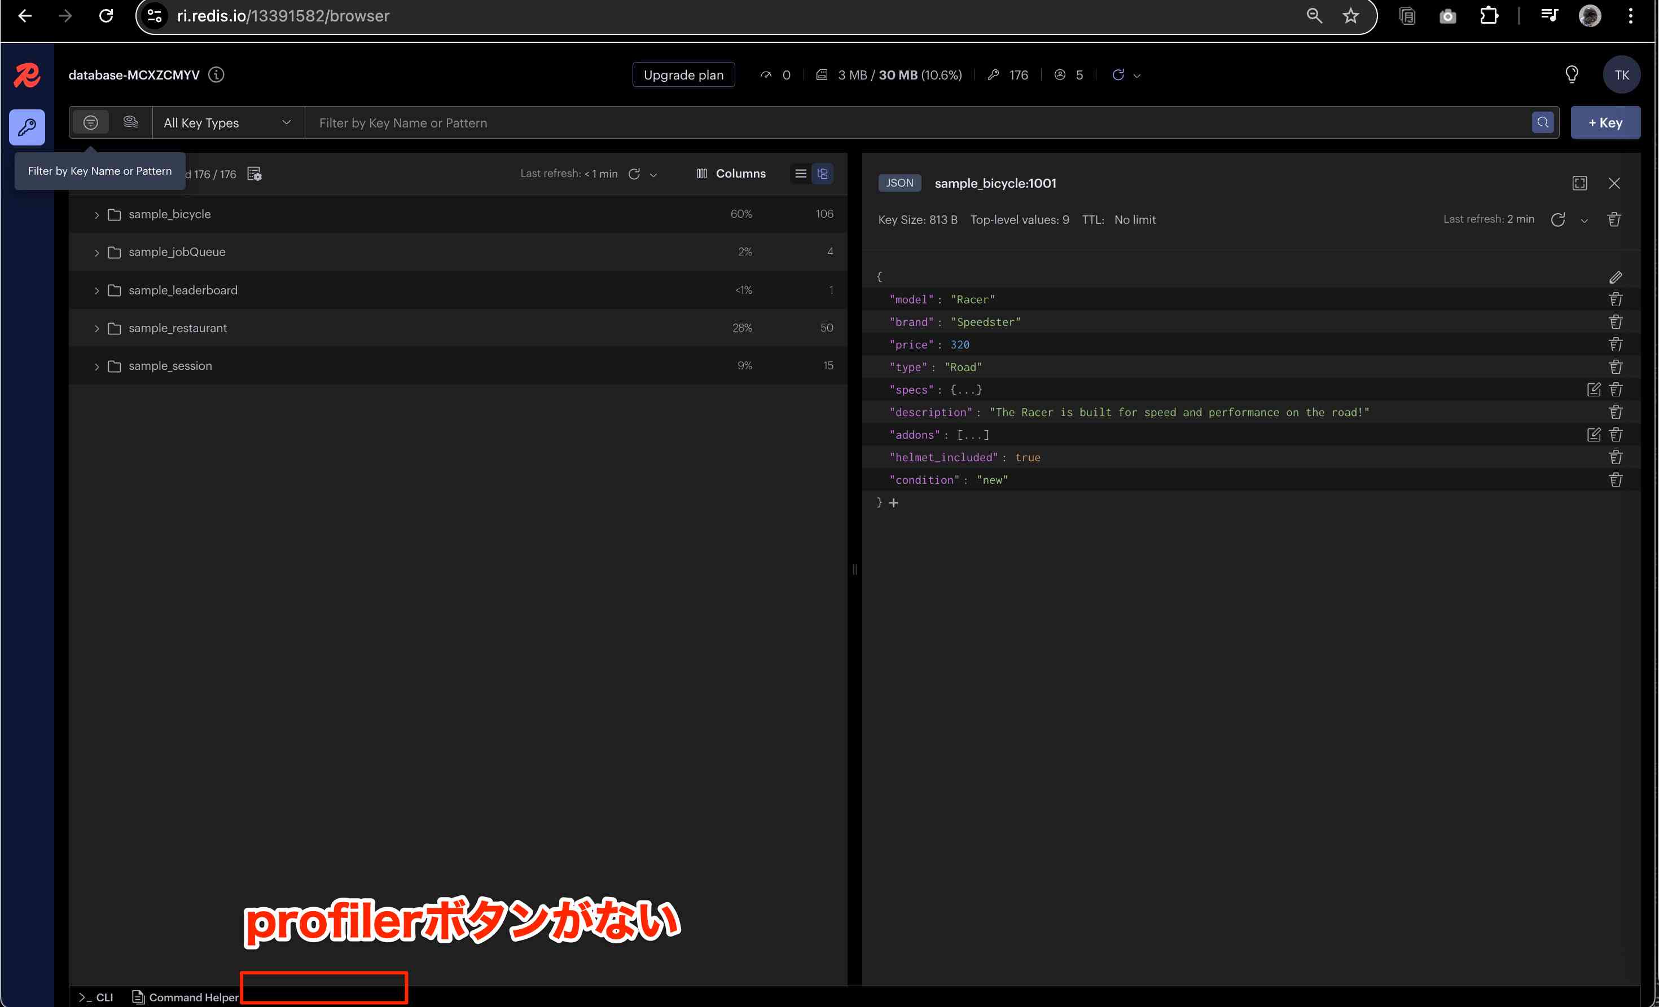This screenshot has width=1659, height=1007.
Task: Open the All Key Types dropdown
Action: click(227, 122)
